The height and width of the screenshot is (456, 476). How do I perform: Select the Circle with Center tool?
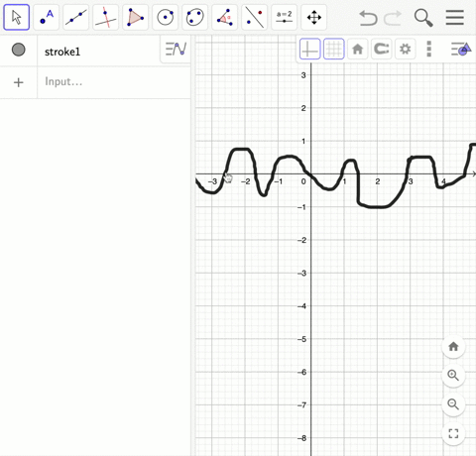[166, 17]
